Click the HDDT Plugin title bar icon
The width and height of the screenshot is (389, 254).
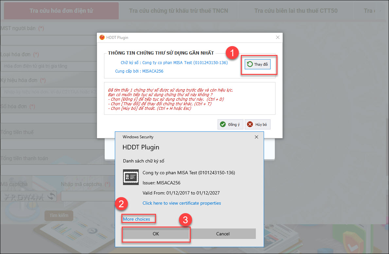[x=102, y=38]
